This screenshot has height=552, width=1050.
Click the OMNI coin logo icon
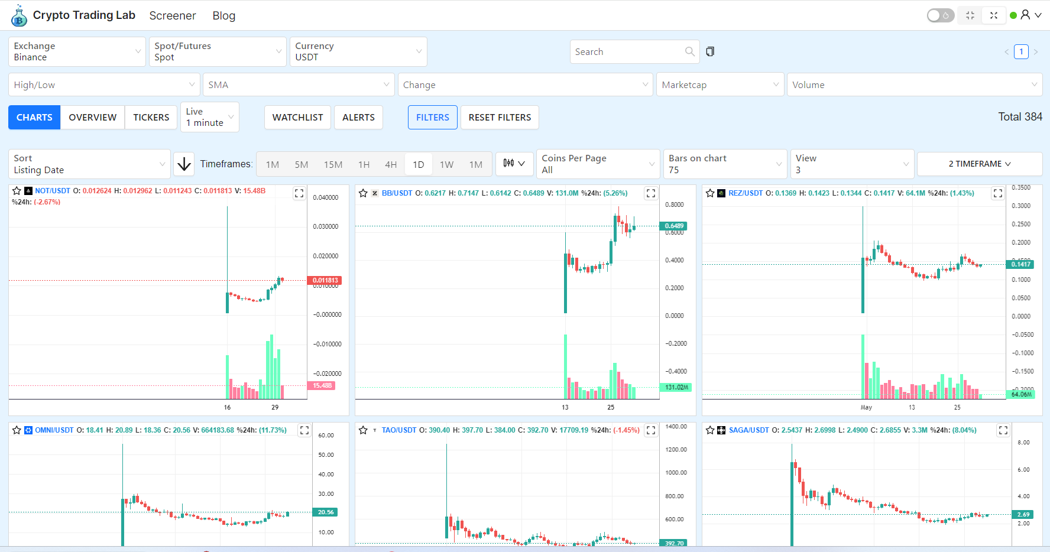(28, 430)
